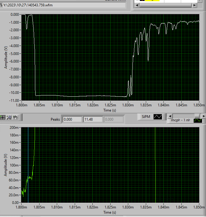Click the path browse icon beside file path

pos(1,5)
